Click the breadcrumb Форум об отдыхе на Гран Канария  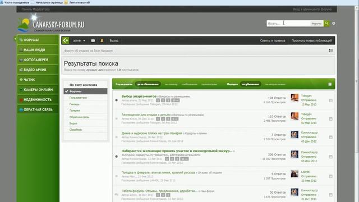click(x=89, y=50)
